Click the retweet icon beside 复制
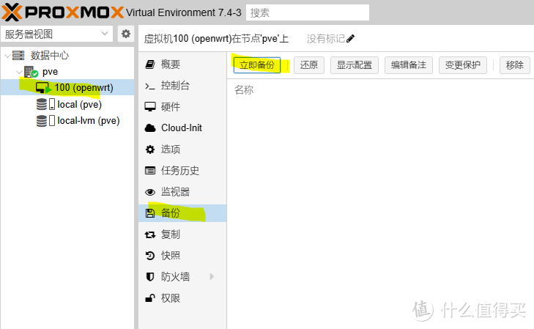Image resolution: width=534 pixels, height=329 pixels. tap(150, 234)
